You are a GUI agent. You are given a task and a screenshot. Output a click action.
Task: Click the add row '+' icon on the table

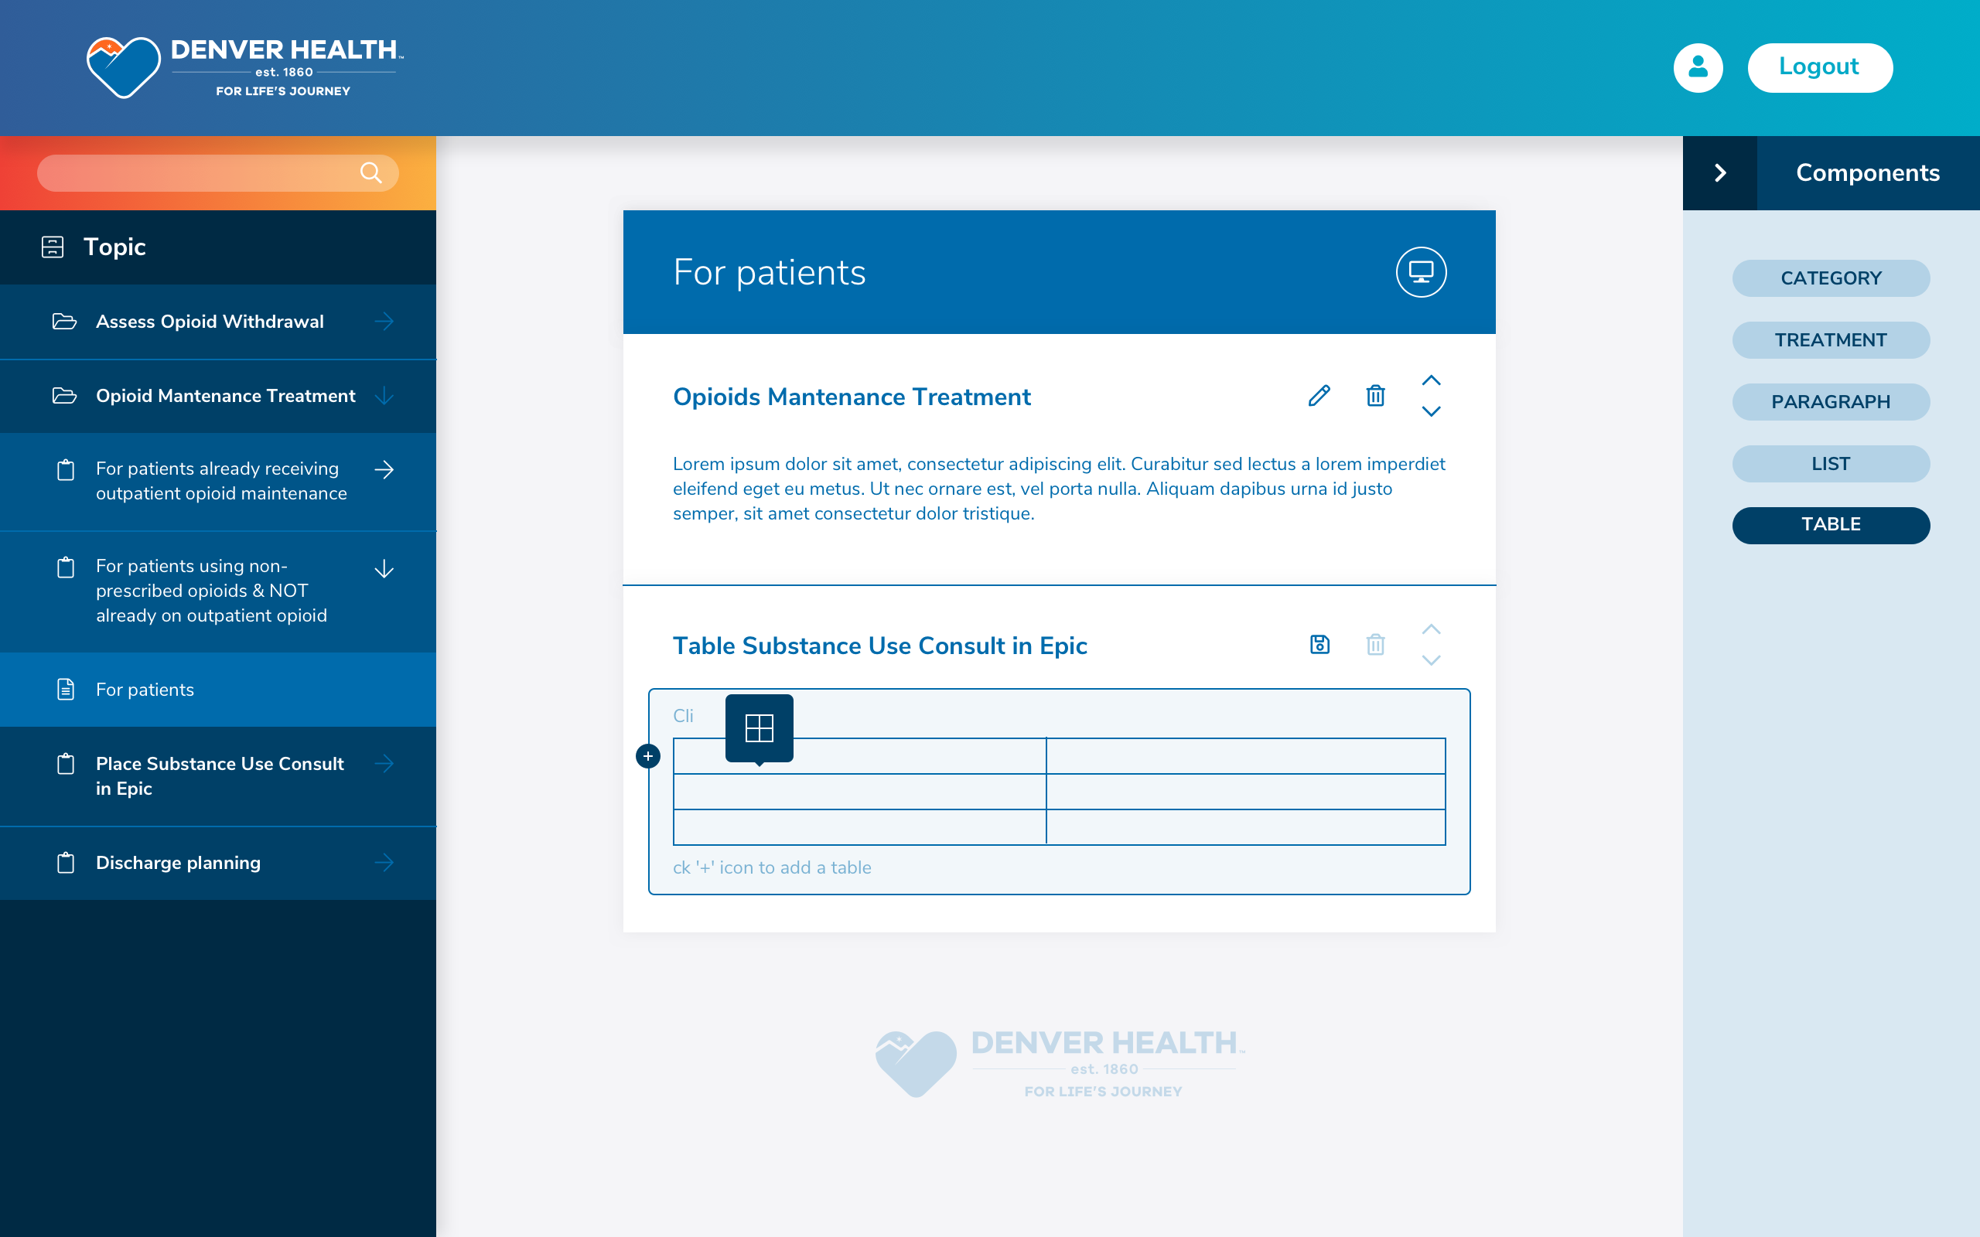click(647, 755)
